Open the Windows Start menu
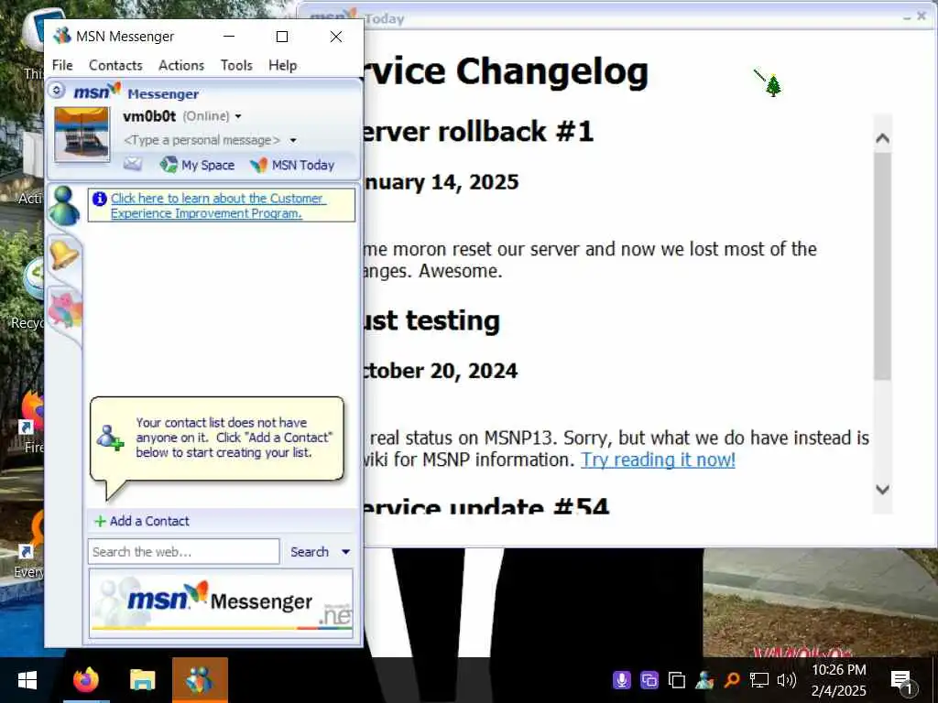 tap(27, 680)
